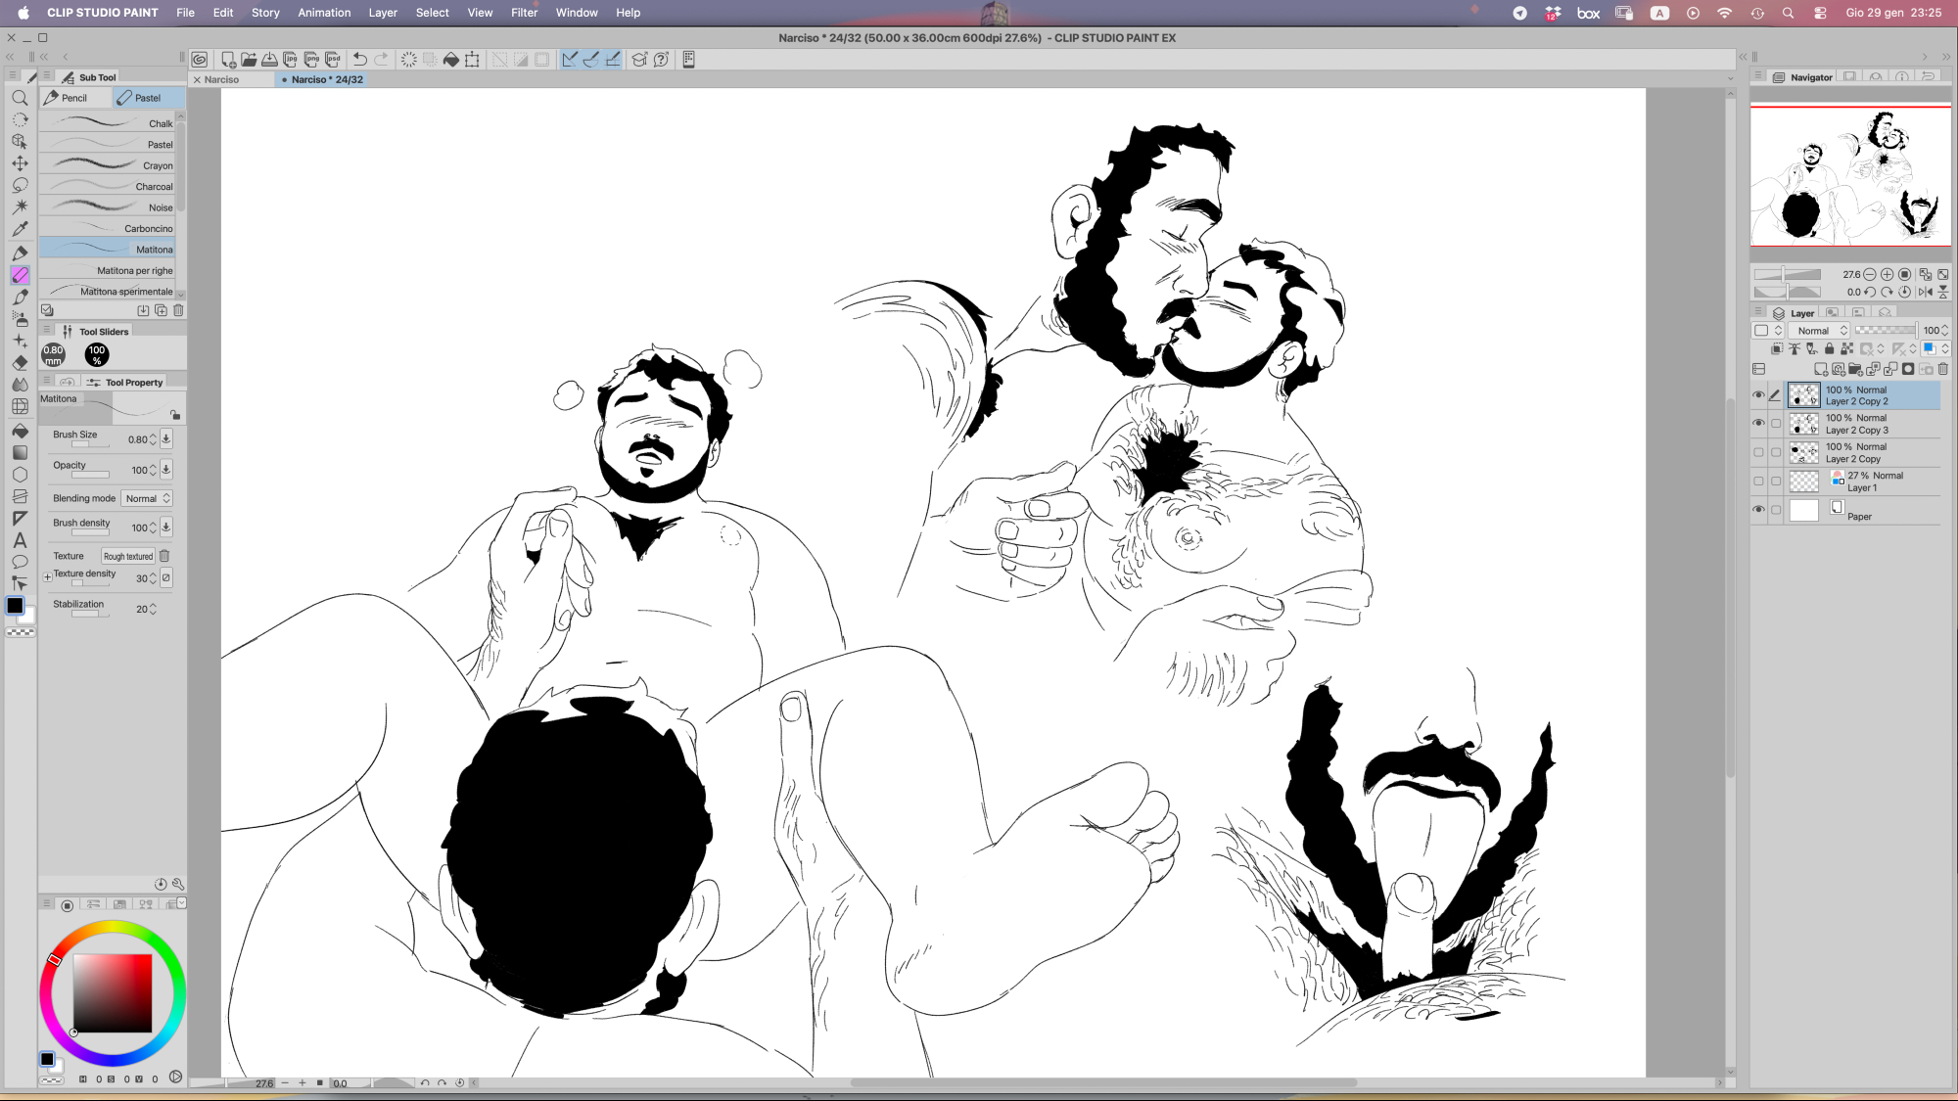Click the red color square picker
This screenshot has width=1958, height=1101.
coord(113,992)
